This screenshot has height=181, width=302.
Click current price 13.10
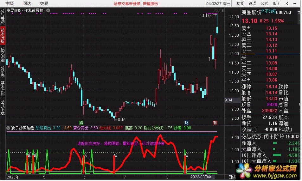[249, 21]
